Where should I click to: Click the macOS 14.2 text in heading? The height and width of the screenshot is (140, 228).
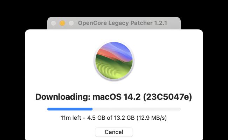coord(117,97)
